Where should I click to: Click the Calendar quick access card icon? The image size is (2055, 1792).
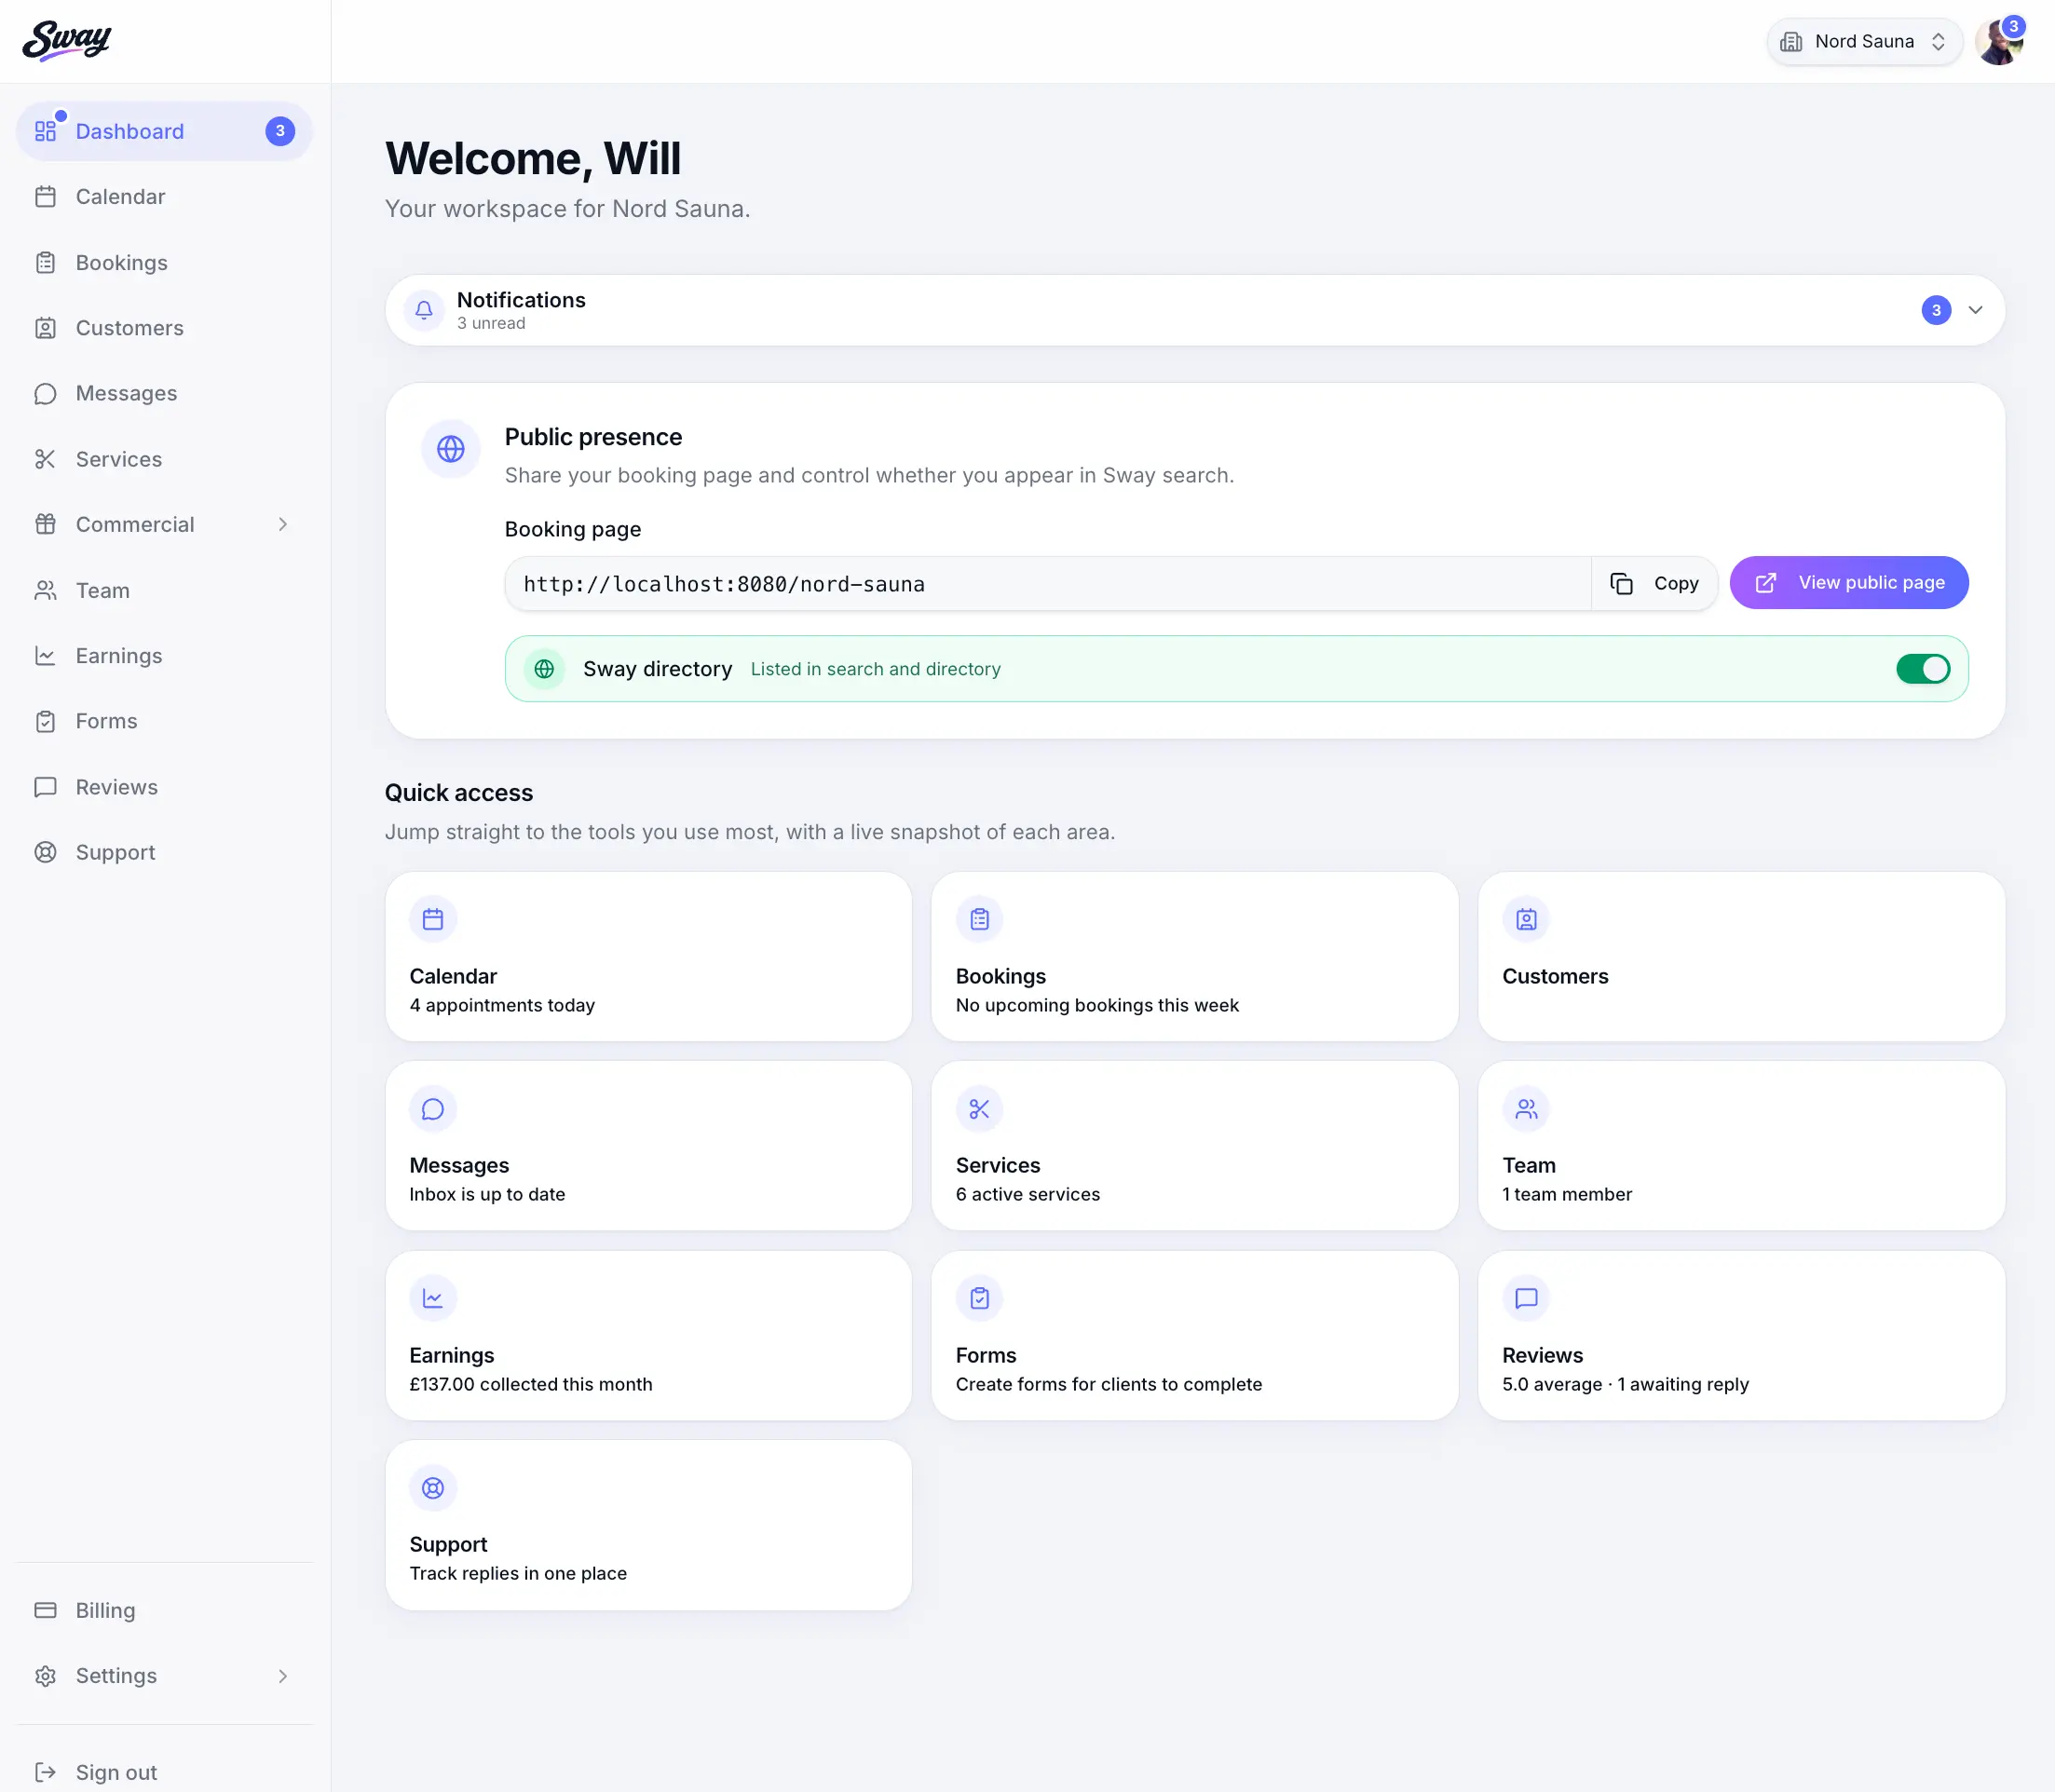click(x=433, y=919)
